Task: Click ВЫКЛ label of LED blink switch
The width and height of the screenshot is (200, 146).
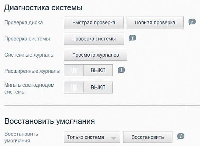Action: tap(98, 88)
